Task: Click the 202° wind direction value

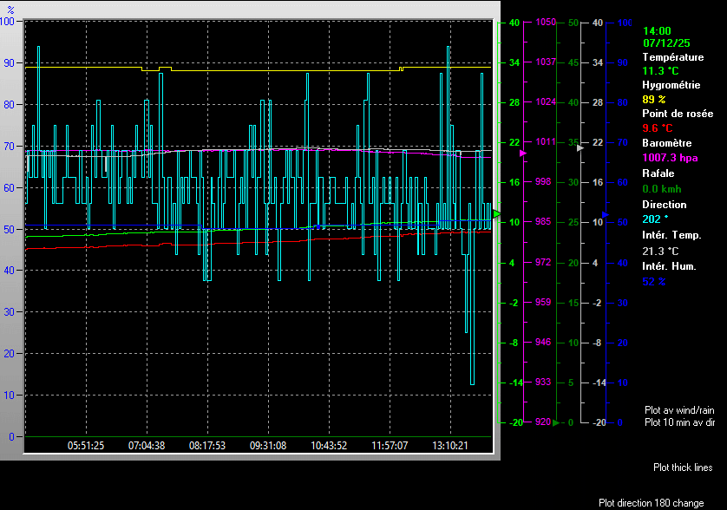Action: (655, 219)
